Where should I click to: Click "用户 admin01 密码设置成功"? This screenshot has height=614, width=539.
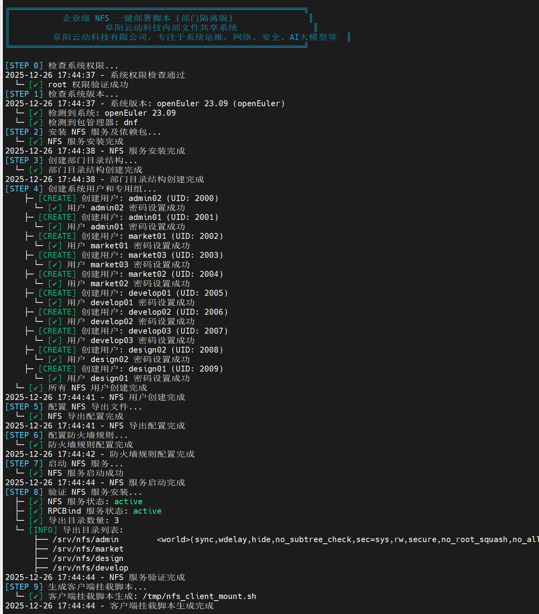[126, 227]
